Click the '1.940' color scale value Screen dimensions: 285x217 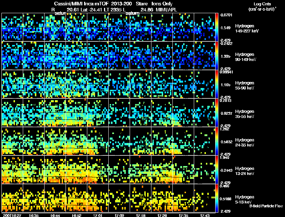click(225, 157)
